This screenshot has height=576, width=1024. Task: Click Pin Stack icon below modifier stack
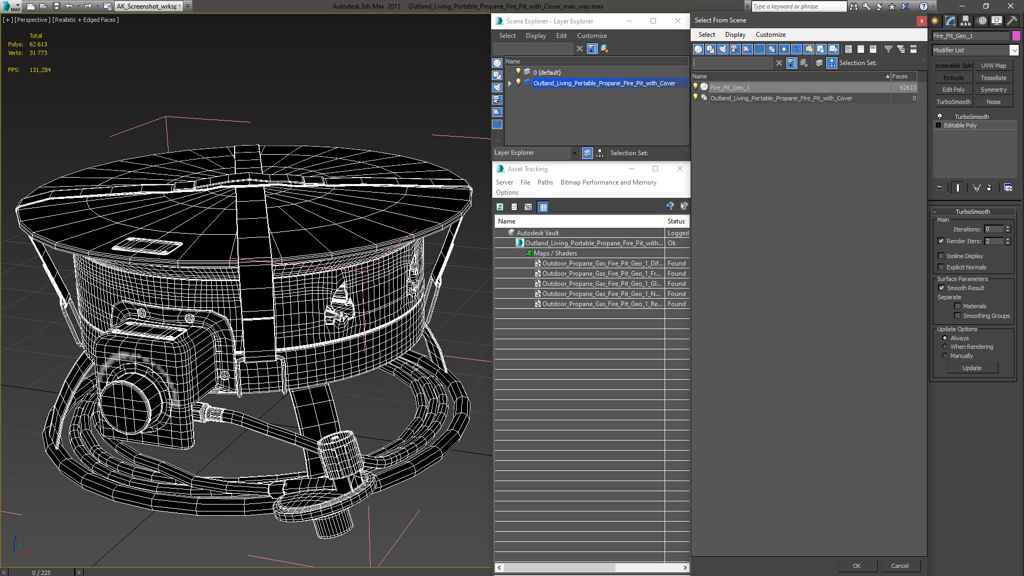(939, 188)
